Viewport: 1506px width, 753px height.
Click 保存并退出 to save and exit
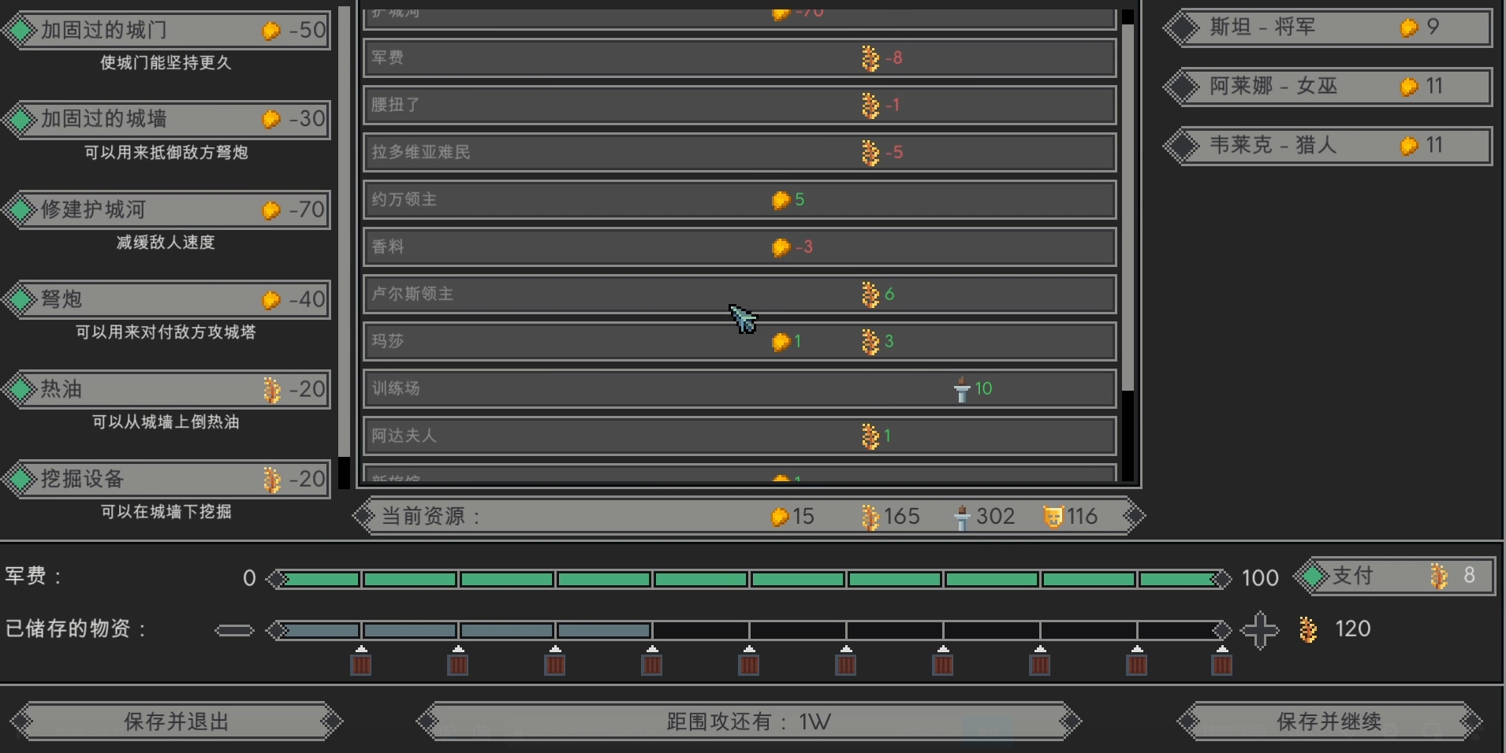coord(177,721)
